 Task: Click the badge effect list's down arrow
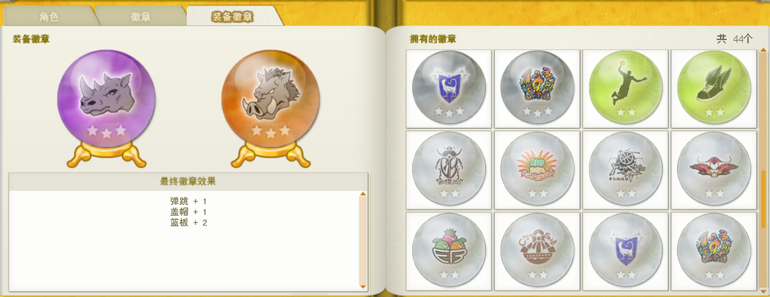click(363, 287)
